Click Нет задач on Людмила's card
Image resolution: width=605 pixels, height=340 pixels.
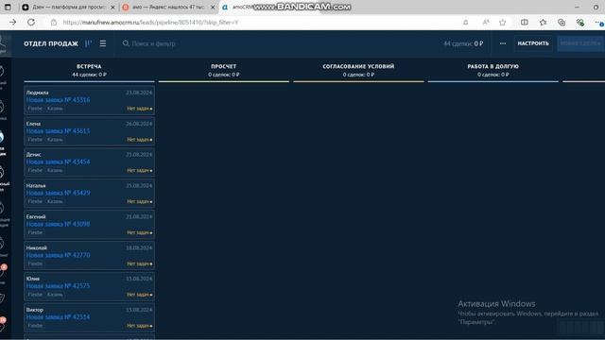(139, 109)
